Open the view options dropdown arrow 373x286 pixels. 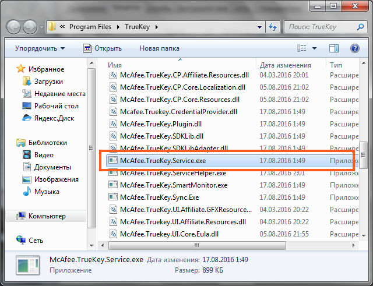pos(314,48)
